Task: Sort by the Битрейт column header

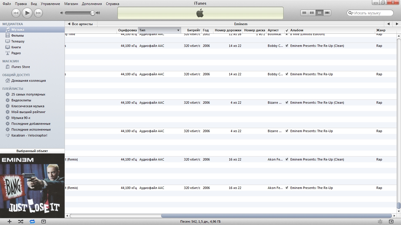Action: pos(191,30)
